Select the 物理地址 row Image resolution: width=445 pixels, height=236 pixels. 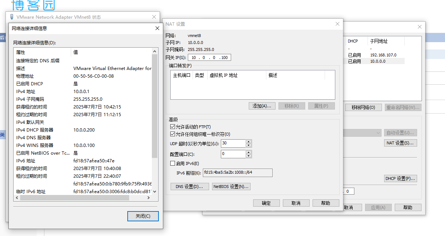tap(83, 76)
